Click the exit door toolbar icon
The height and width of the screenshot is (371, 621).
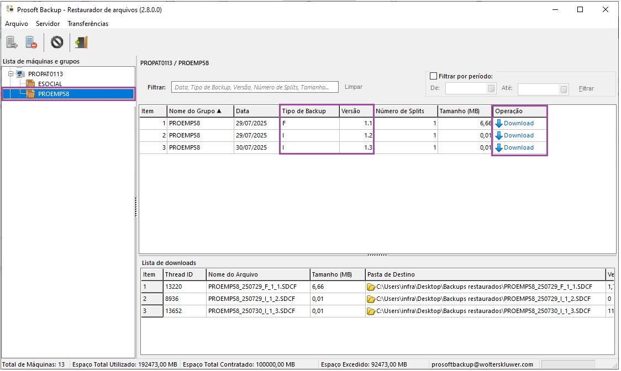81,42
